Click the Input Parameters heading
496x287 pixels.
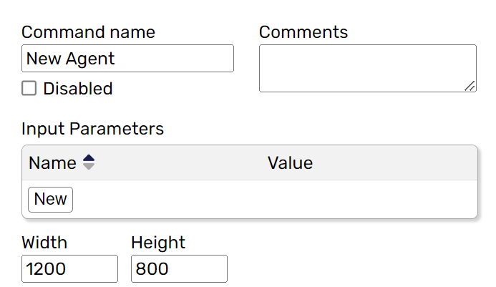click(x=92, y=129)
